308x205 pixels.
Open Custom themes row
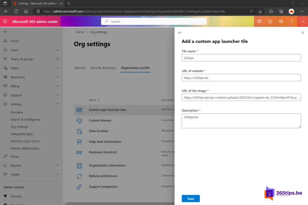pyautogui.click(x=125, y=121)
